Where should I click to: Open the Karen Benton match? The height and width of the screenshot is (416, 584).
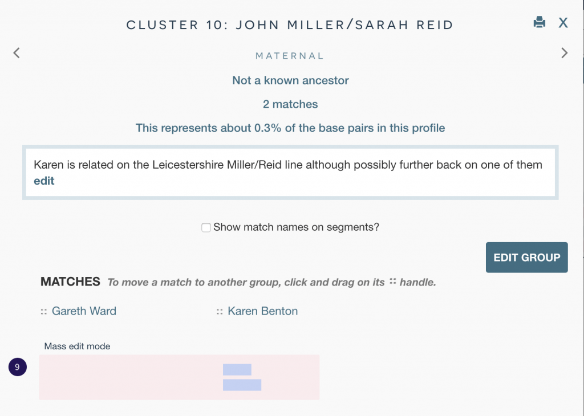(x=262, y=311)
